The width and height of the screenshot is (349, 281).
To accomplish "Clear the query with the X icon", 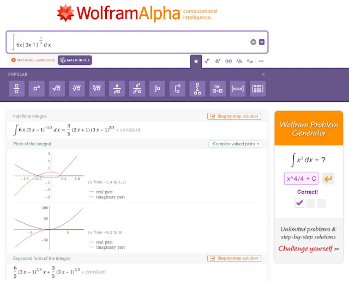I will coord(253,42).
